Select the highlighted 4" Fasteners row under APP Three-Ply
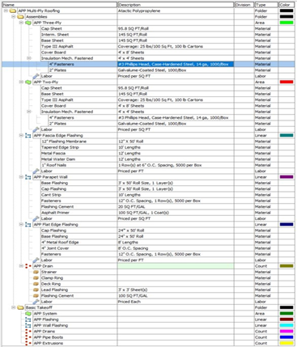This screenshot has height=347, width=297. 149,64
